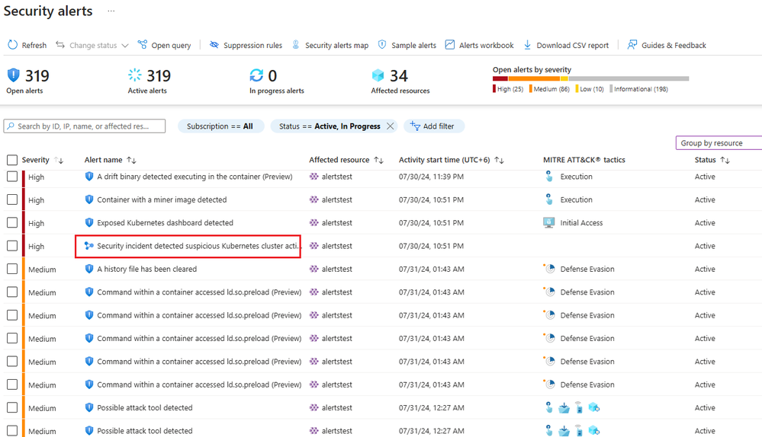Click the Open query icon

(143, 45)
